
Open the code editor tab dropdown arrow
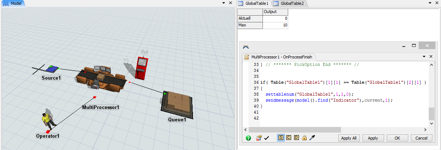[x=424, y=57]
